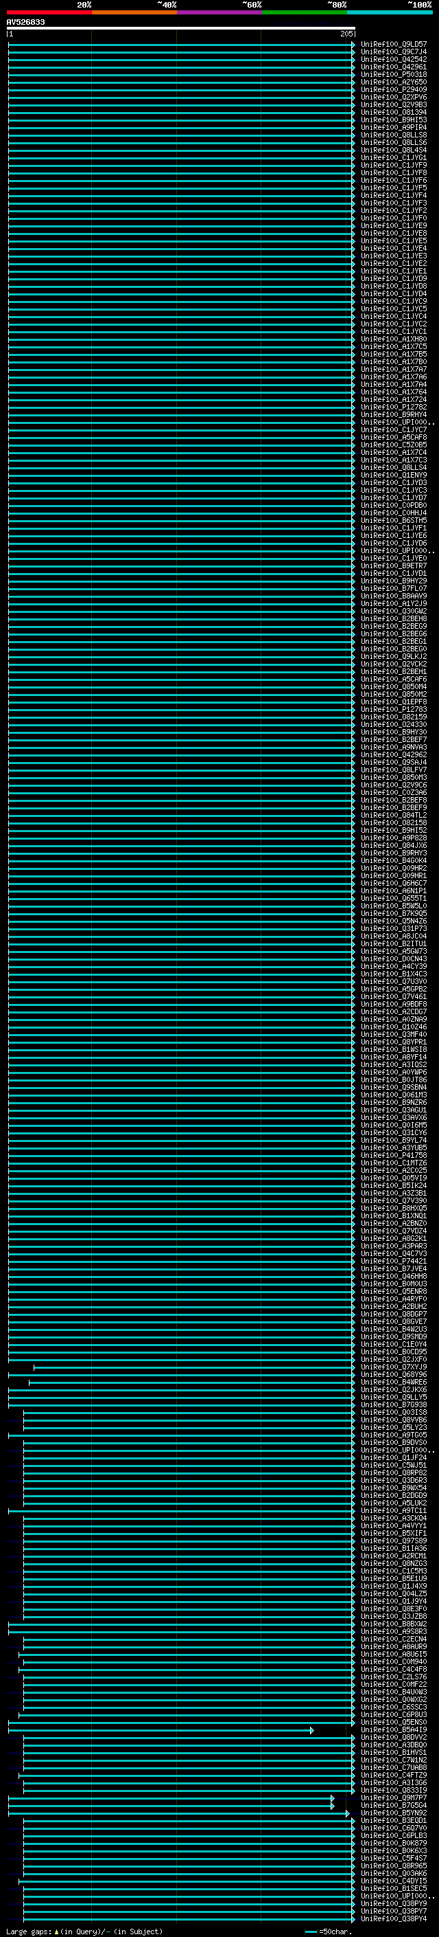Click the orange ~40% identity color bar

tap(134, 12)
